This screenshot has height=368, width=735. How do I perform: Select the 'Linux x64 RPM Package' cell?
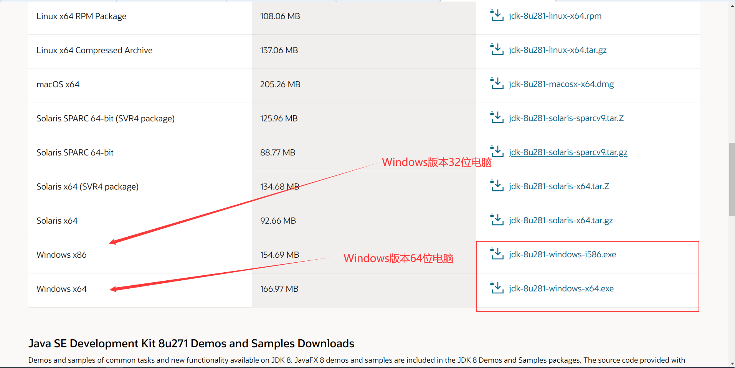pyautogui.click(x=140, y=17)
